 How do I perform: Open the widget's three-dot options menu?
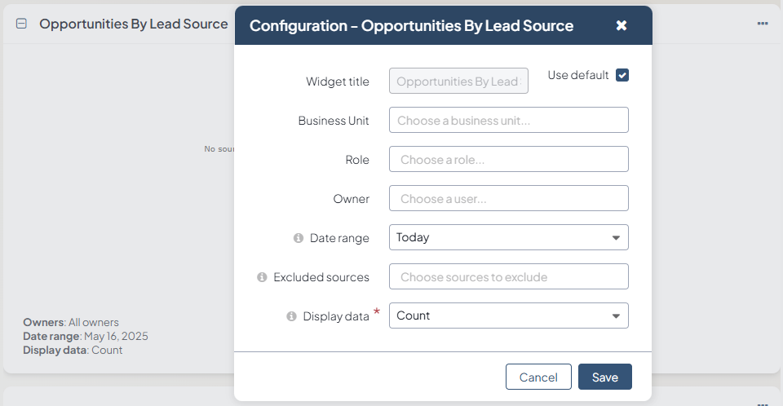[x=763, y=24]
